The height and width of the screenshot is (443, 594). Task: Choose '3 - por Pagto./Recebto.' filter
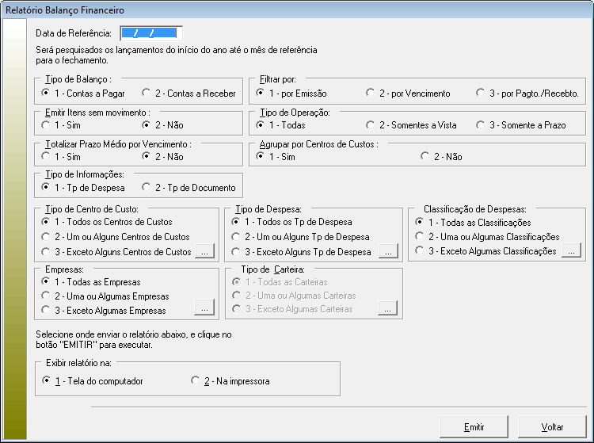[x=482, y=94]
